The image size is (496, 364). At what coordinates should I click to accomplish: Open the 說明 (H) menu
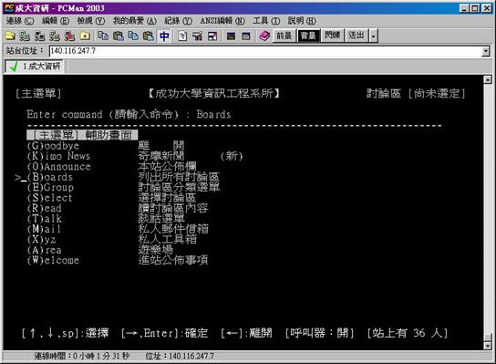(302, 21)
